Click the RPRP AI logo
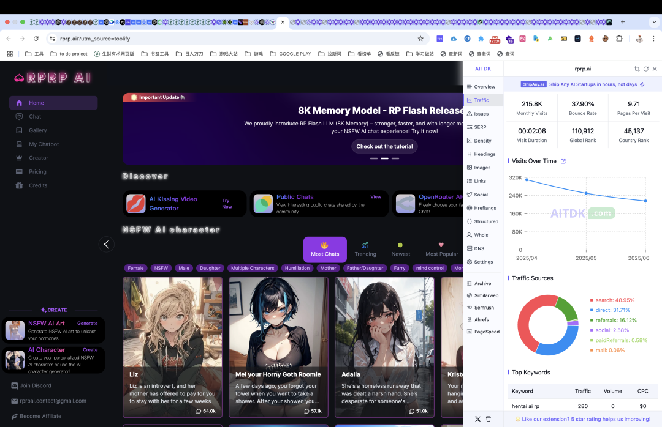Viewport: 662px width, 427px height. [x=53, y=78]
